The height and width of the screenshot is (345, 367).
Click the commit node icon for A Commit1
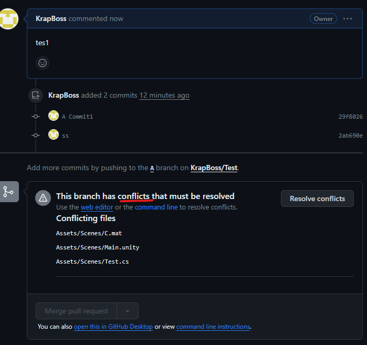tap(36, 117)
